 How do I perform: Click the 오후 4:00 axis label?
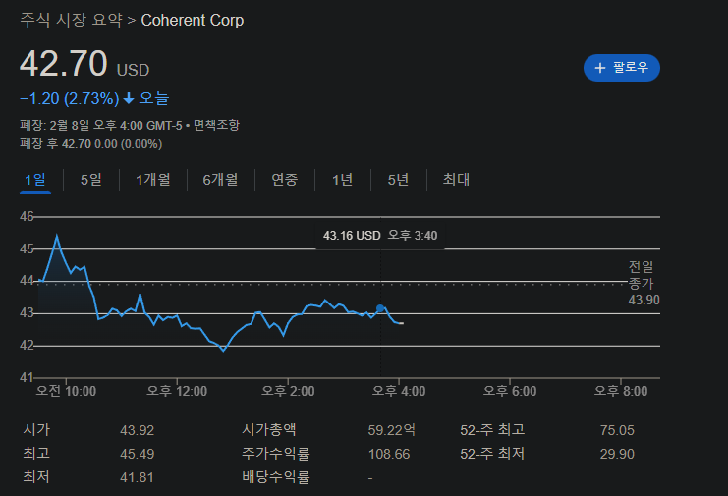coord(399,391)
